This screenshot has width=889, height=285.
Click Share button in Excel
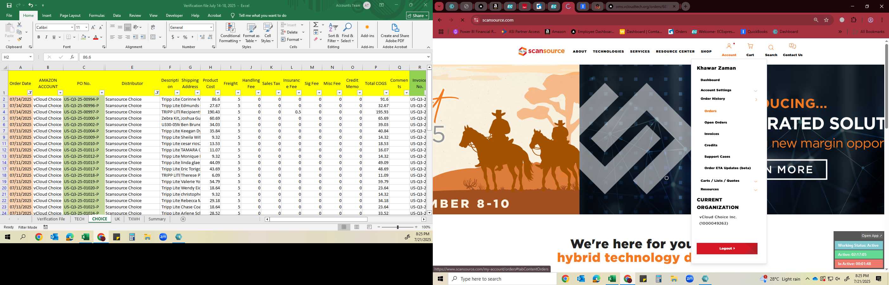pyautogui.click(x=418, y=16)
